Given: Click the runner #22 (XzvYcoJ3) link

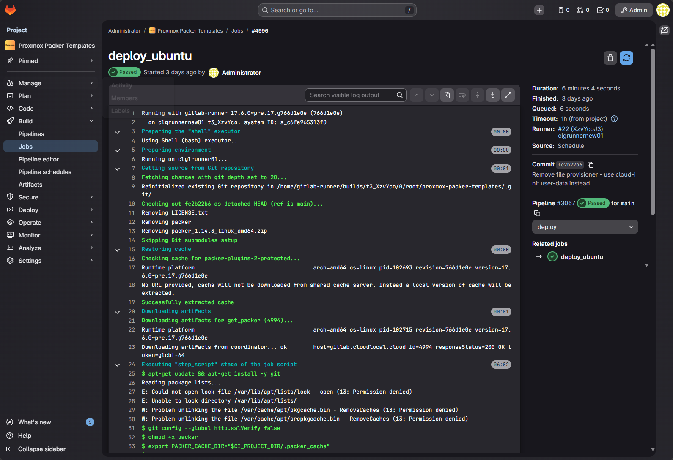Looking at the screenshot, I should [x=580, y=129].
